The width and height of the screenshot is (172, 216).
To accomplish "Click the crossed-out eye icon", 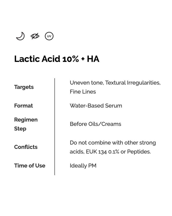I will pyautogui.click(x=35, y=36).
